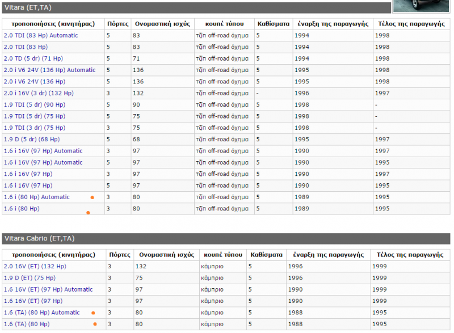Click έναρξη της παραγωγής header in the Cabrio table
Image resolution: width=454 pixels, height=333 pixels.
point(329,255)
